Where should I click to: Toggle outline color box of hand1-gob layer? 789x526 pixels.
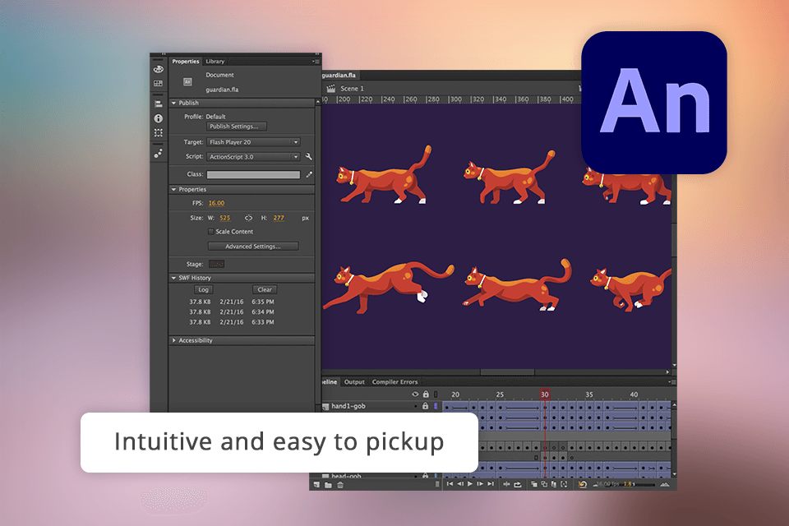[x=436, y=406]
